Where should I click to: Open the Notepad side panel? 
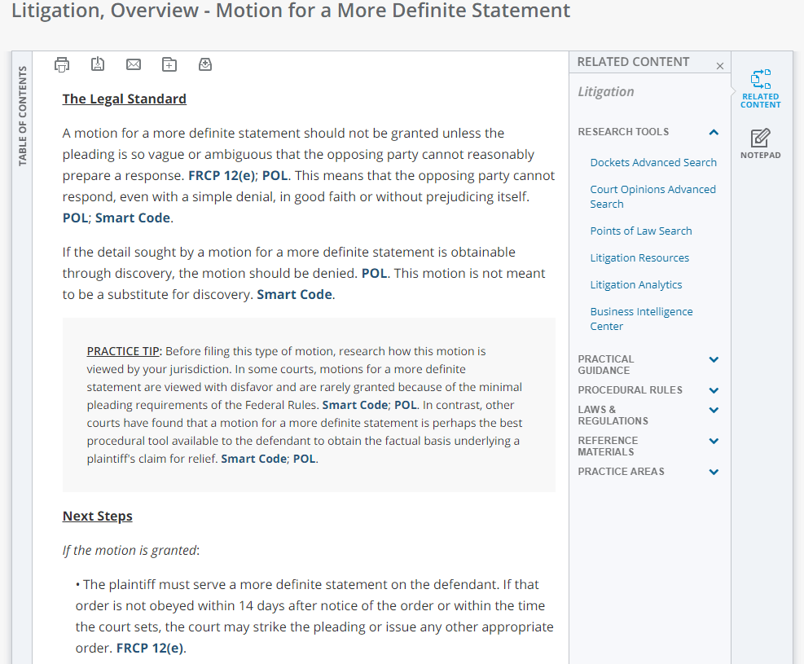tap(760, 143)
